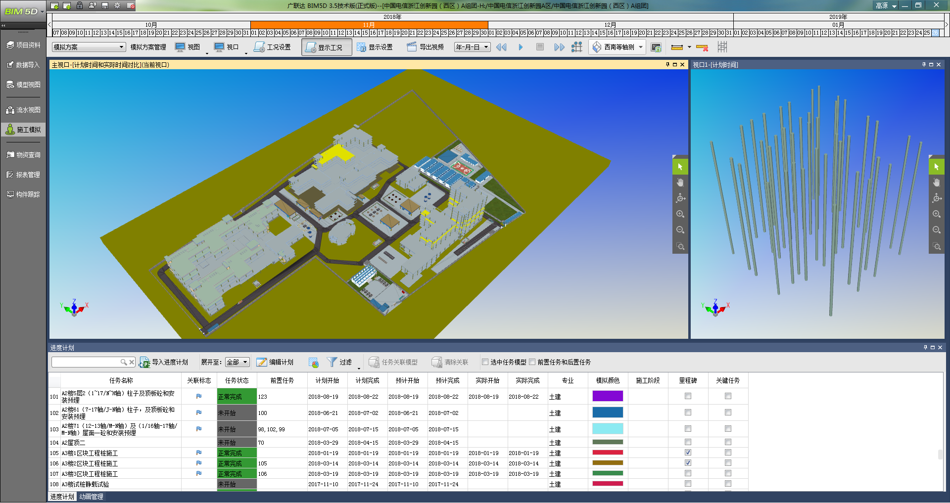Click the user account icon in title bar
The width and height of the screenshot is (950, 503).
pos(92,5)
